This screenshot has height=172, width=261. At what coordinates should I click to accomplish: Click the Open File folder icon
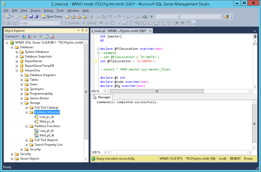(25, 17)
